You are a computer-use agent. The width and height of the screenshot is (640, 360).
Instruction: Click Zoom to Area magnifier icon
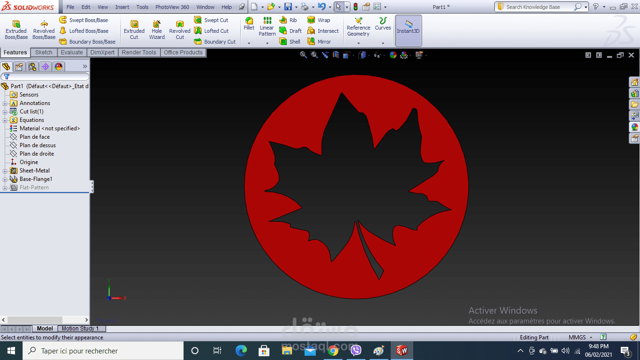click(314, 55)
